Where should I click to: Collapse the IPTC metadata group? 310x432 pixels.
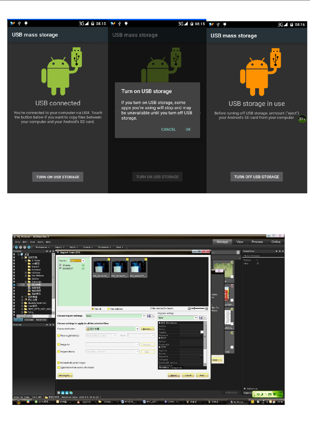click(x=160, y=347)
